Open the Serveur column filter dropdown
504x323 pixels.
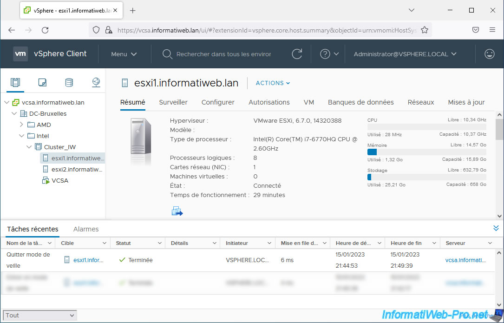(490, 243)
